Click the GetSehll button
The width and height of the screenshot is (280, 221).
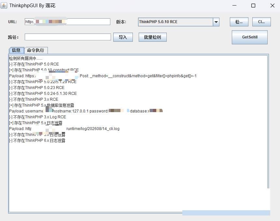coord(250,37)
